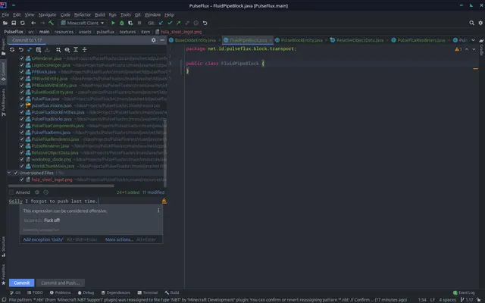Open the Refactor menu
Image resolution: width=485 pixels, height=303 pixels.
[83, 14]
